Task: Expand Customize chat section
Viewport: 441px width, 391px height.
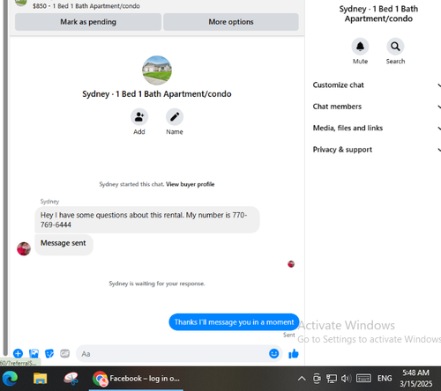Action: [x=377, y=85]
